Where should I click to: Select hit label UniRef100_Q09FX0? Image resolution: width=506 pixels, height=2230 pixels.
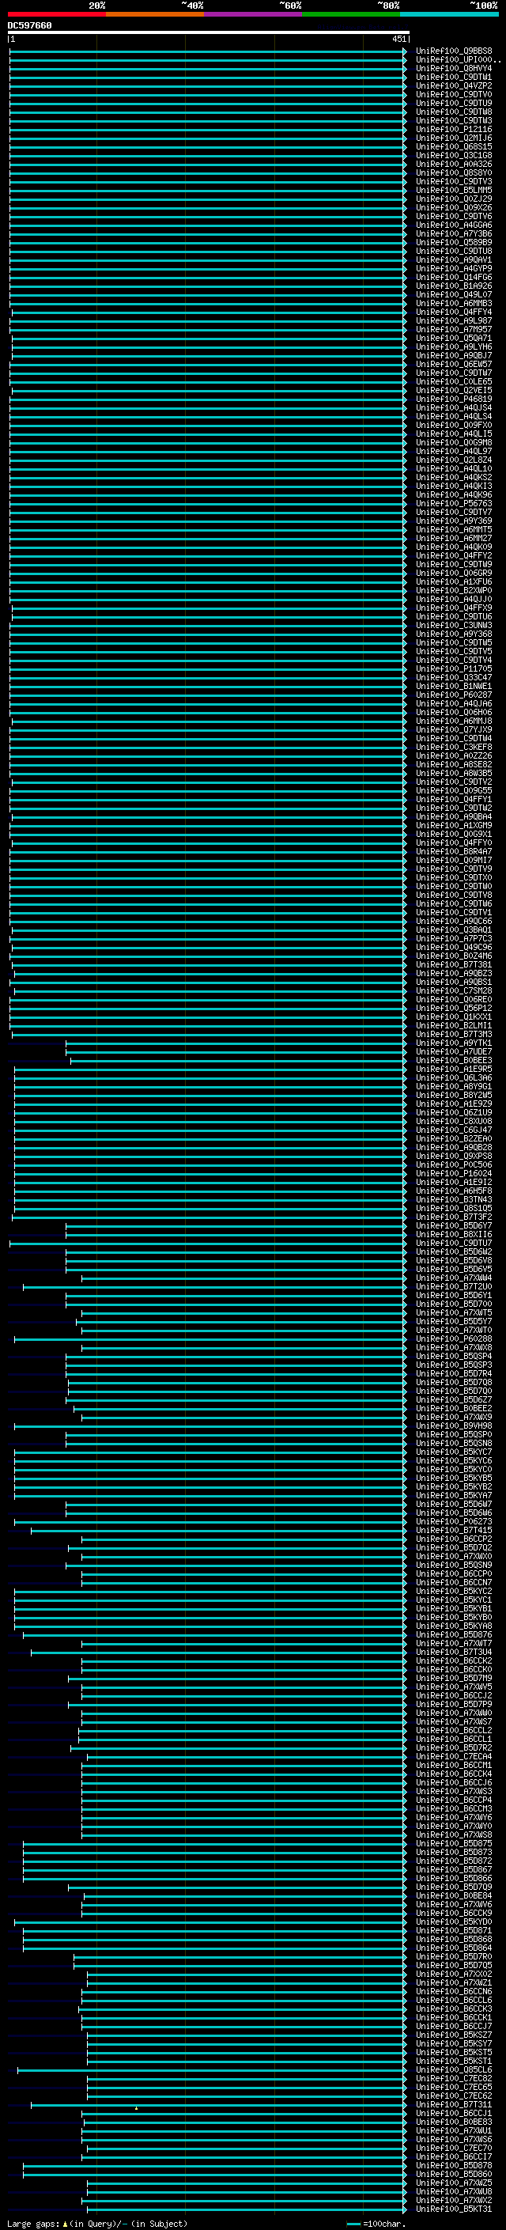[x=454, y=425]
